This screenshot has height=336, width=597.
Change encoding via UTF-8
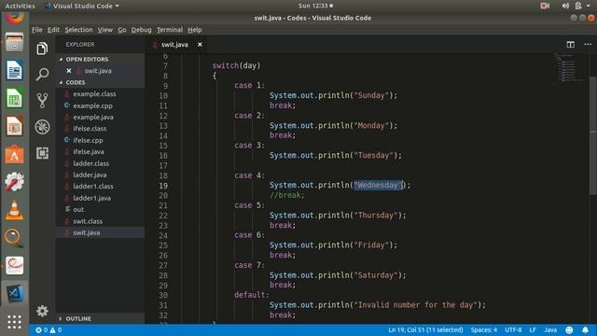[x=513, y=329]
